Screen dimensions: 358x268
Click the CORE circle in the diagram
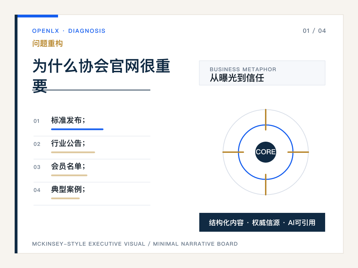coord(266,152)
